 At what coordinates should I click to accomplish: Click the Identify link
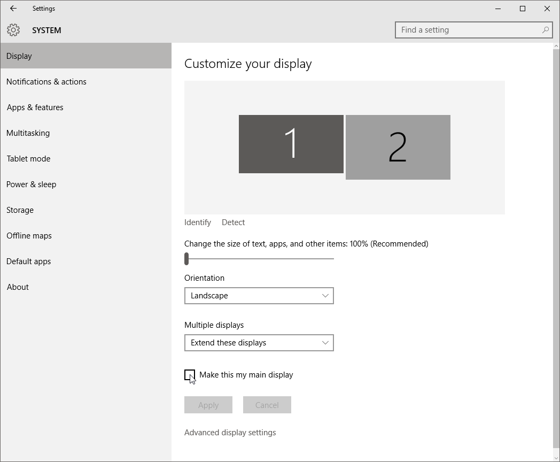tap(198, 222)
